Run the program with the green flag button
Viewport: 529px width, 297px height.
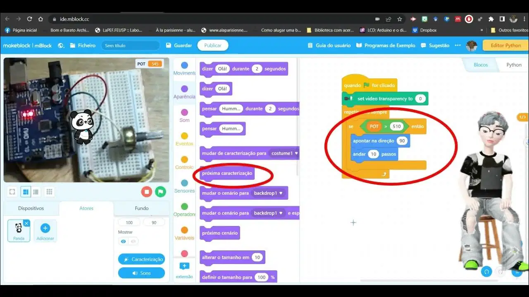[160, 191]
